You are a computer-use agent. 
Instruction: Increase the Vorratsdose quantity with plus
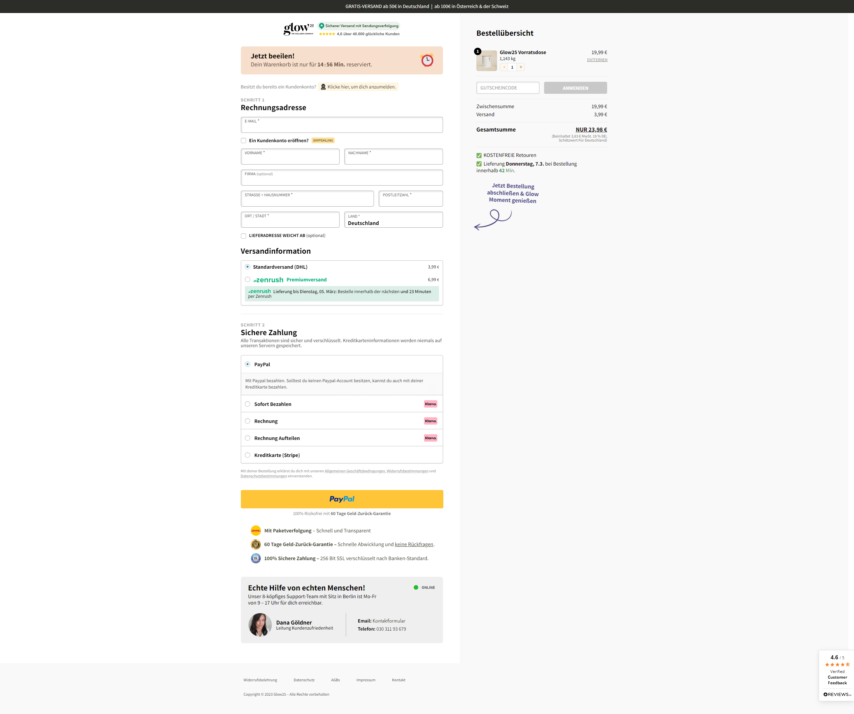tap(520, 67)
